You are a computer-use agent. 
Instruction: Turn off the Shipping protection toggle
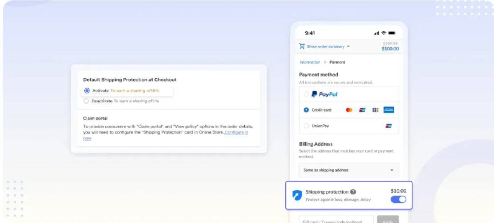398,200
